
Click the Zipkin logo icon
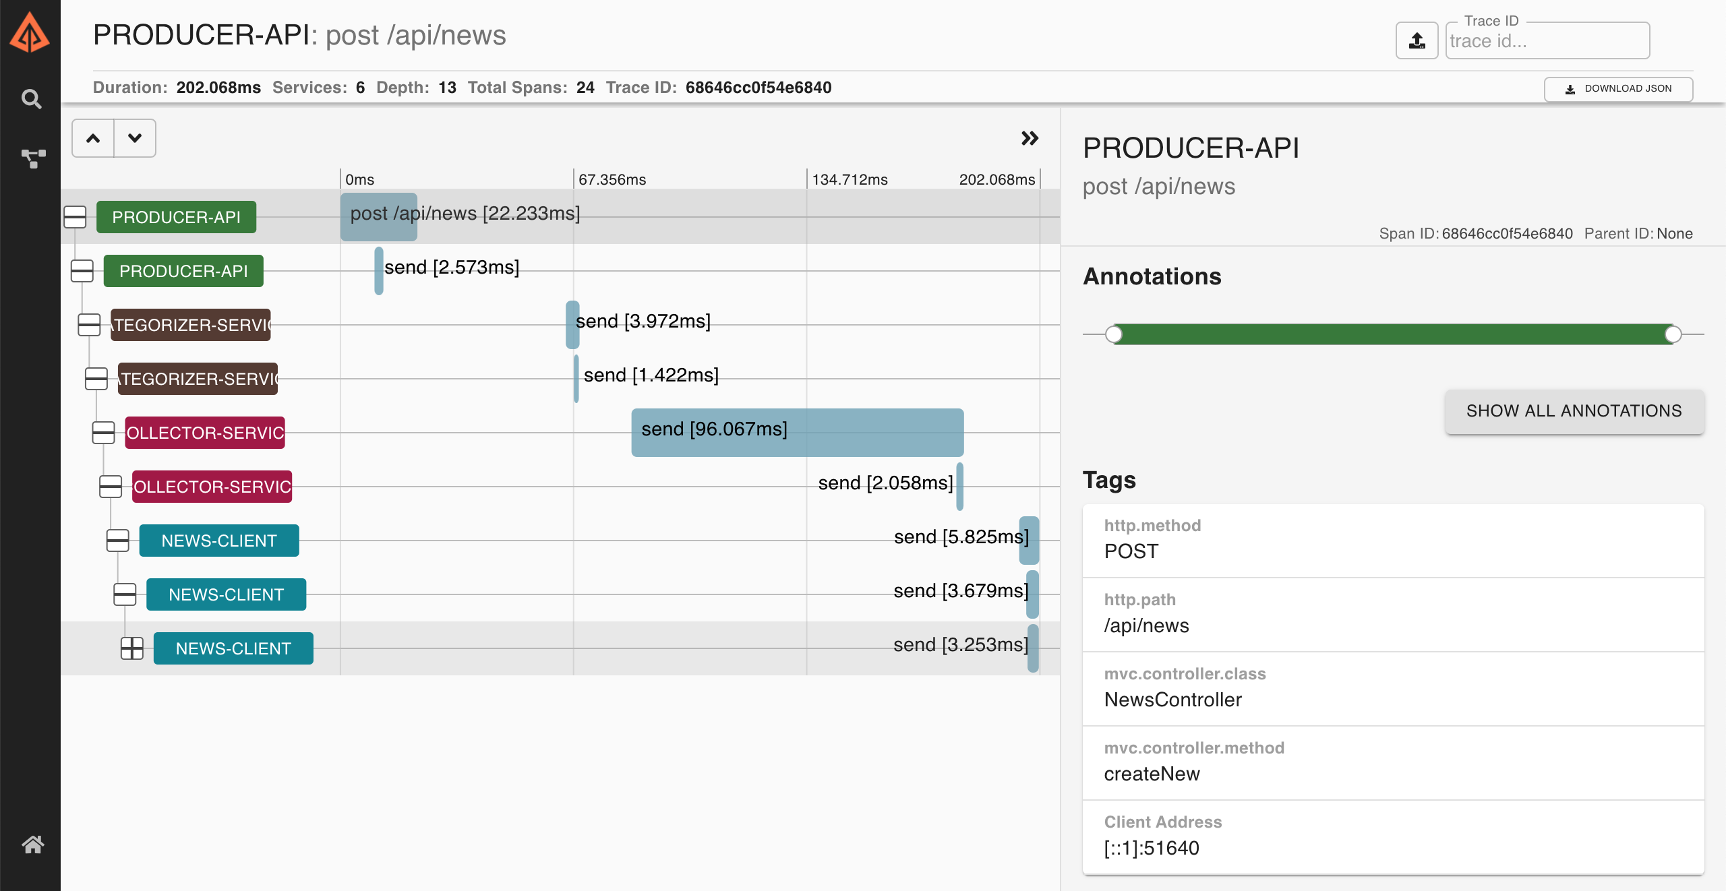click(30, 34)
